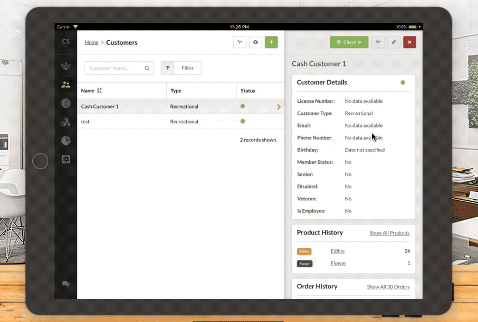The height and width of the screenshot is (322, 478).
Task: Click the Wi-Fi icon in status bar
Action: click(x=75, y=27)
